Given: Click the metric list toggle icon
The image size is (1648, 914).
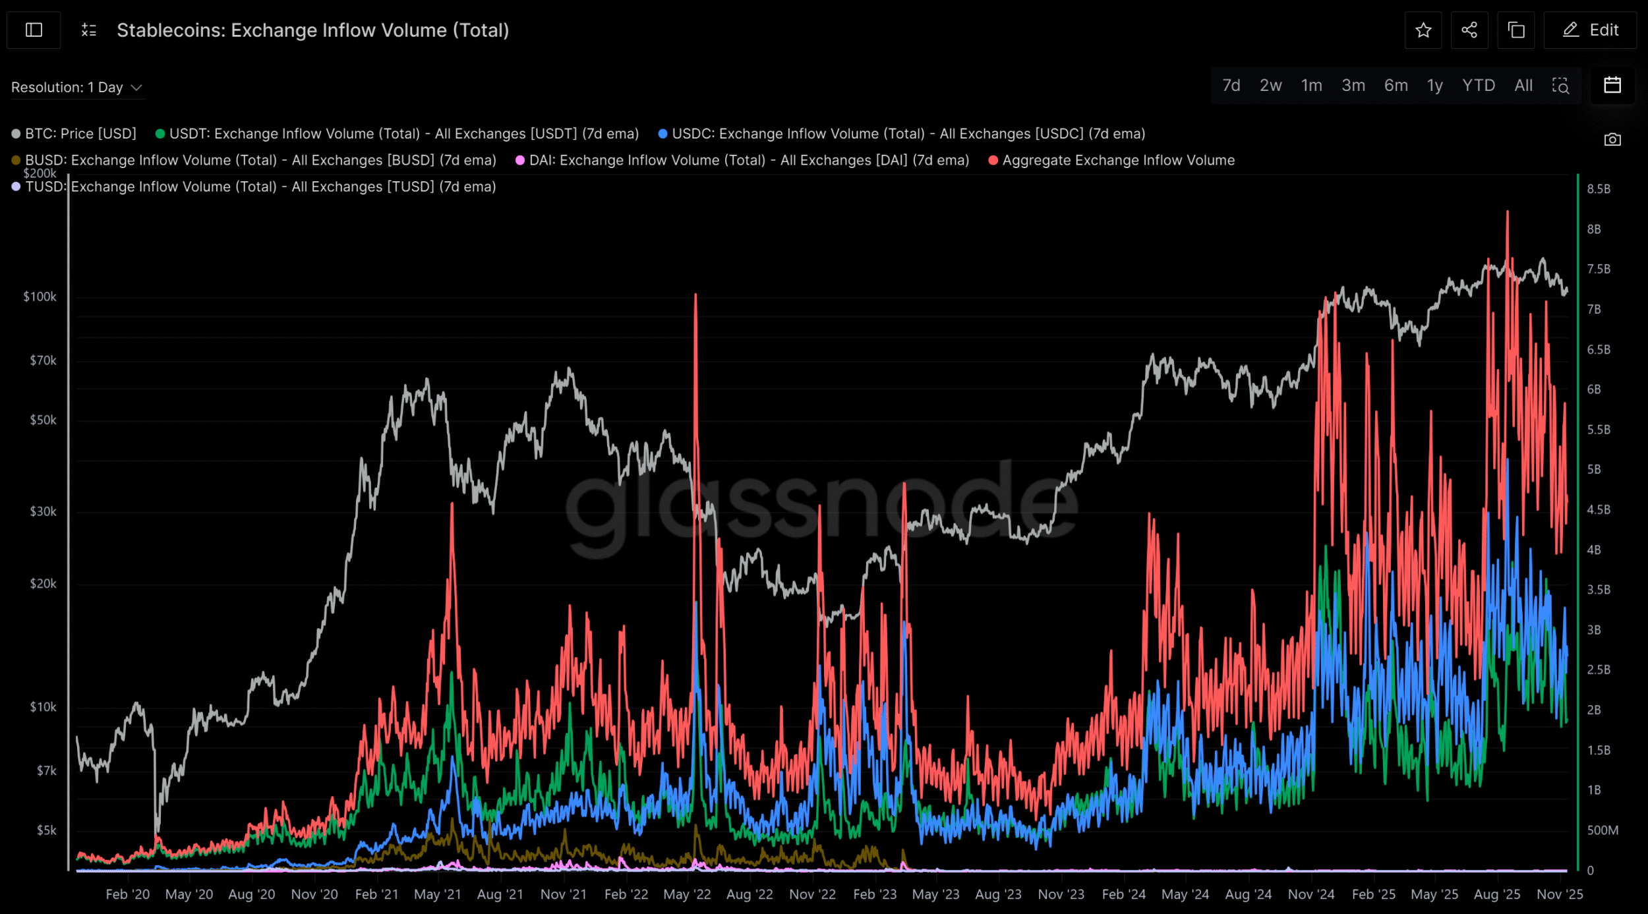Looking at the screenshot, I should tap(89, 30).
